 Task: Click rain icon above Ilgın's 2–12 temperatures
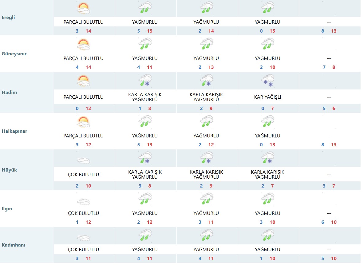click(x=145, y=199)
